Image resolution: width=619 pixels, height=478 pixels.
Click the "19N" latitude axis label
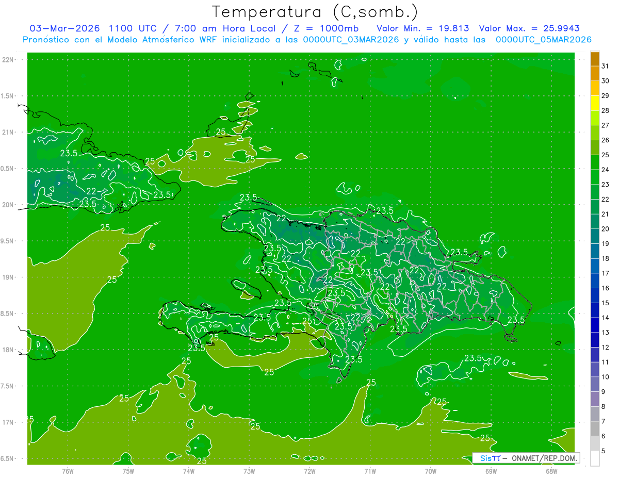point(8,277)
